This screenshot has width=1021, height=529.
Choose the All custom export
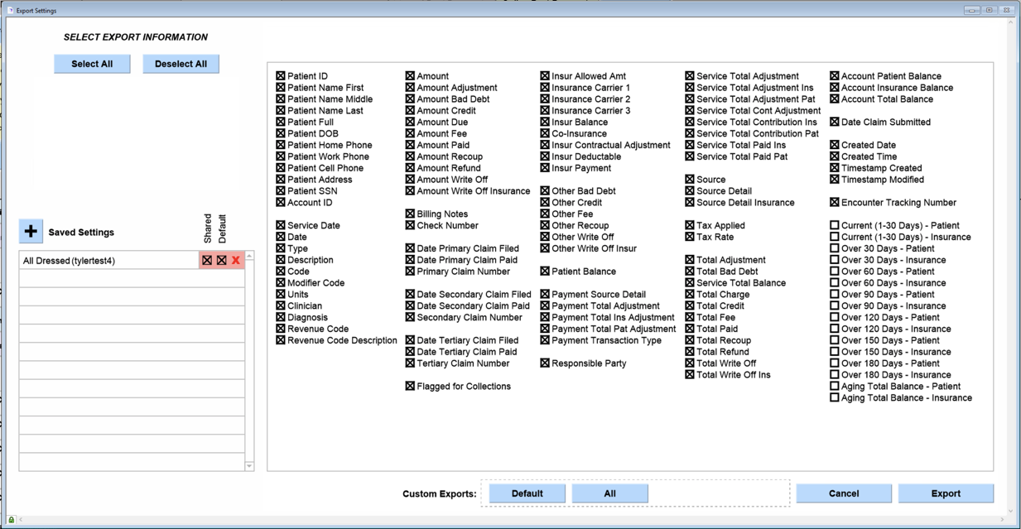(609, 493)
